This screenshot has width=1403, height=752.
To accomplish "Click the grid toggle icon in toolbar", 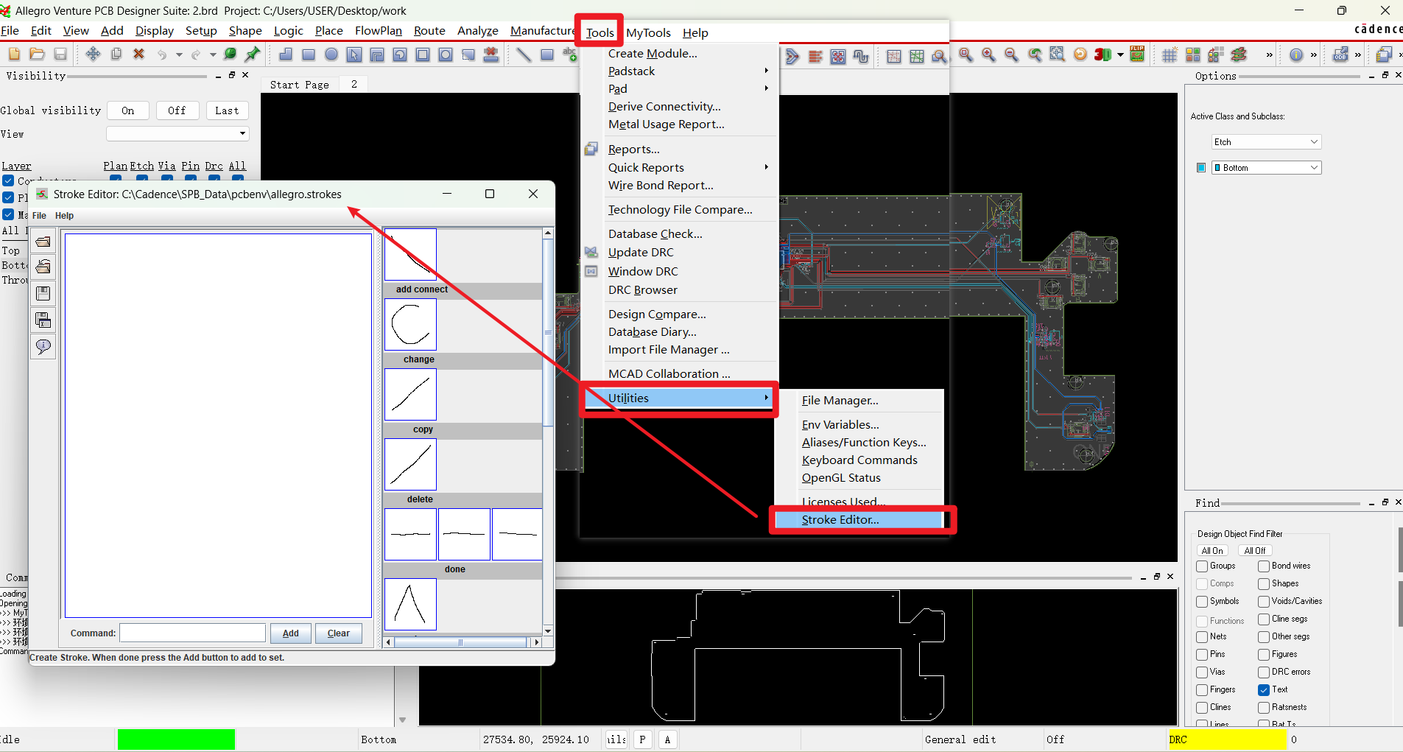I will click(1170, 55).
